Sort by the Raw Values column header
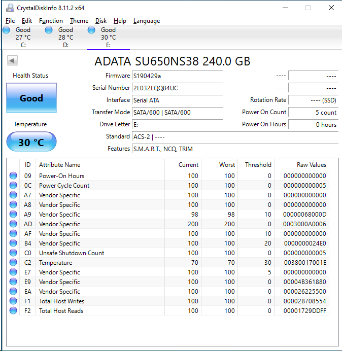Image resolution: width=342 pixels, height=351 pixels. click(x=311, y=165)
